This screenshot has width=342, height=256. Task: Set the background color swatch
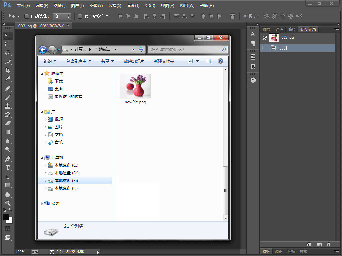click(x=11, y=222)
